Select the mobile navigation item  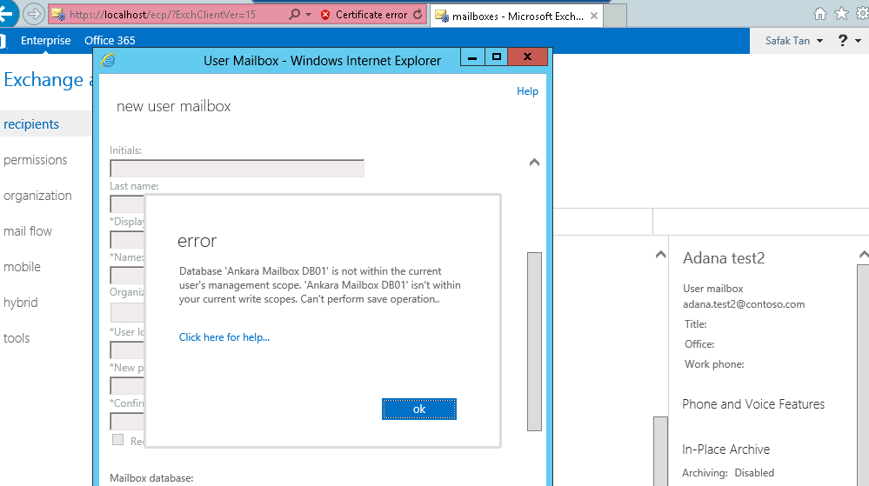point(22,267)
